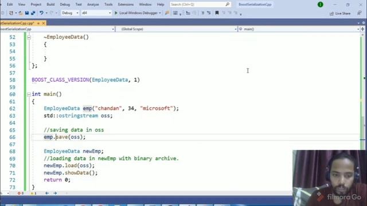Click the New Project toolbar icon

click(11, 13)
